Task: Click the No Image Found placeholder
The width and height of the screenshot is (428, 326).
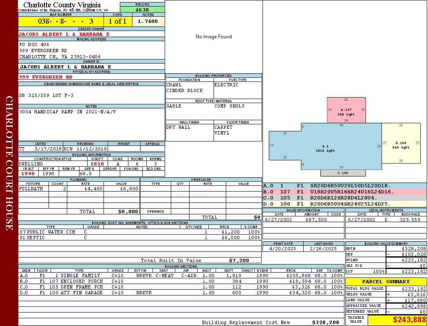Action: [214, 37]
